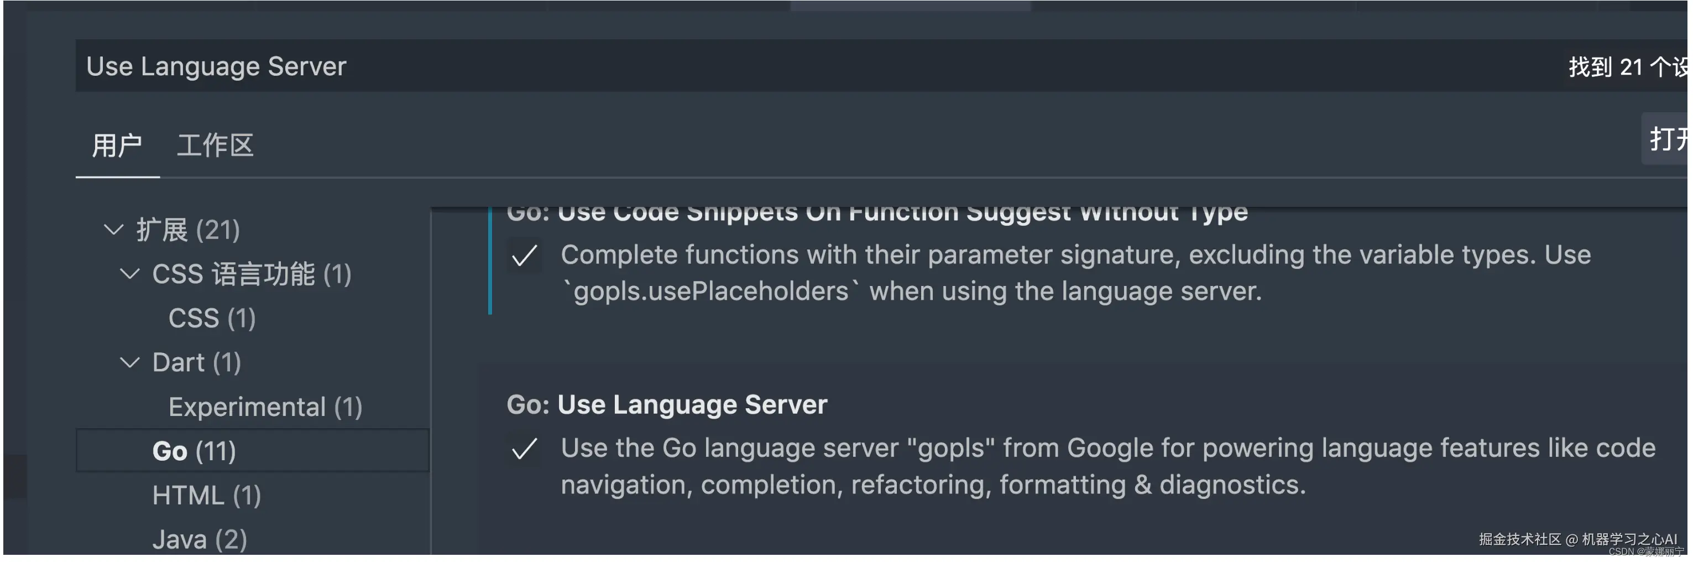Collapse the Dart (1) chevron arrow
The image size is (1693, 562).
click(129, 362)
